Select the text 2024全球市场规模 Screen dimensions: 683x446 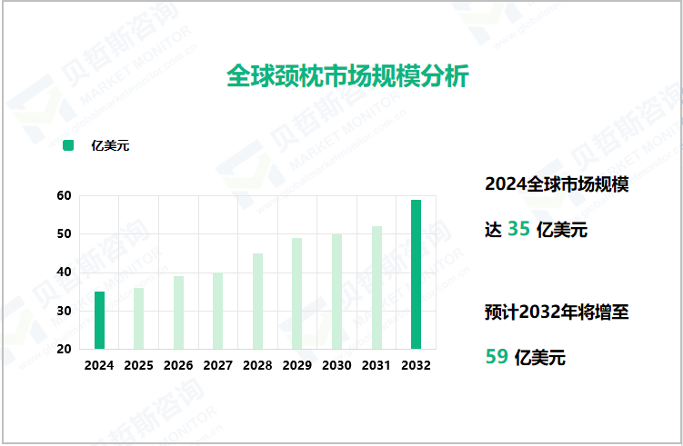pyautogui.click(x=557, y=184)
